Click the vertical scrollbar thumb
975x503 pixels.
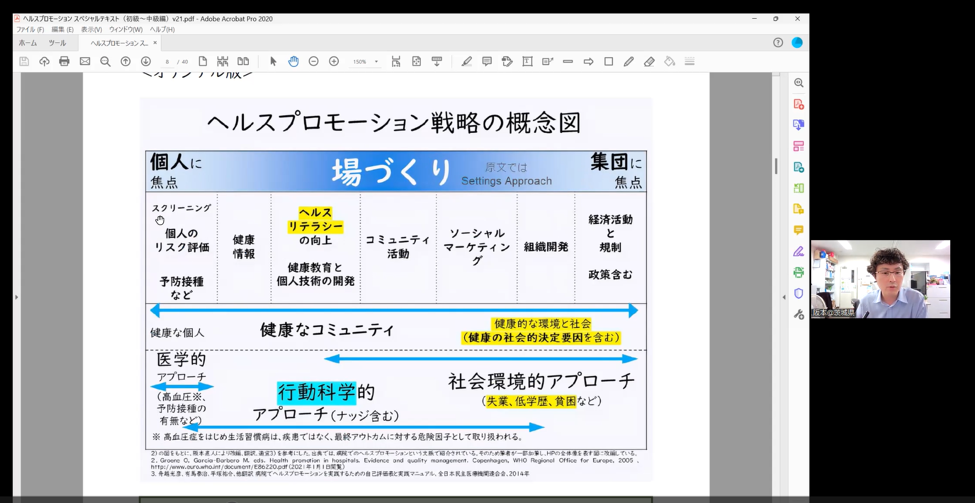[x=776, y=166]
